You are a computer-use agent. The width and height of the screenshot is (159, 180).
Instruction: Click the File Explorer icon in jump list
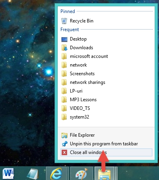click(64, 135)
